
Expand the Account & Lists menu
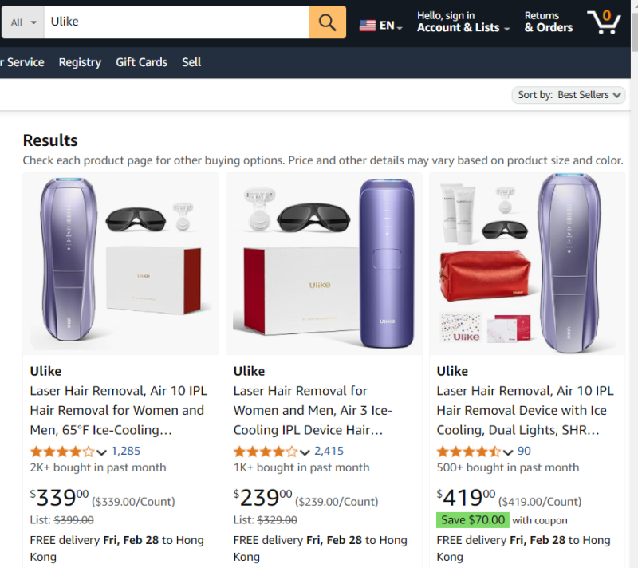[x=463, y=22]
